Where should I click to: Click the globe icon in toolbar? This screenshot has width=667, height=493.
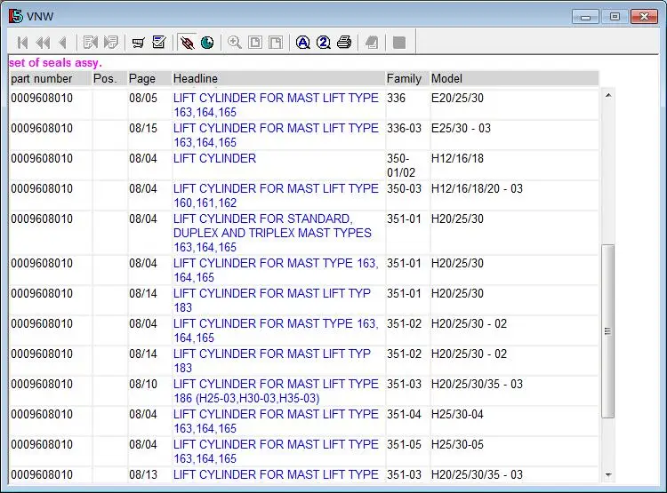(x=207, y=43)
